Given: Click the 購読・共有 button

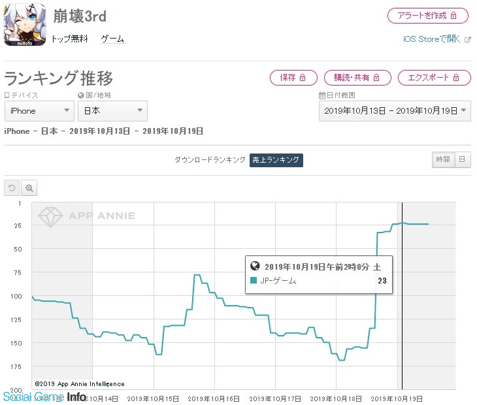Looking at the screenshot, I should (x=357, y=78).
